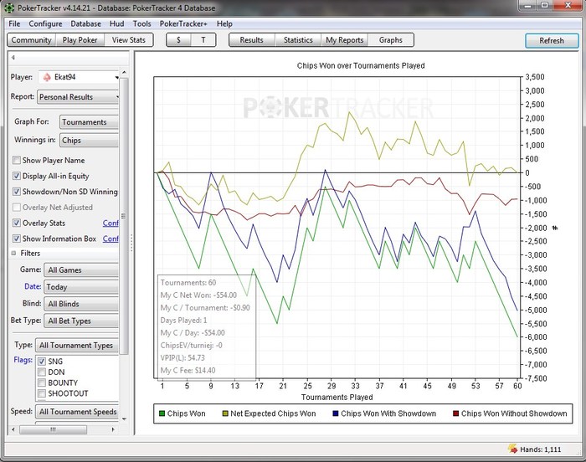Open the Report dropdown Personal Results

click(78, 97)
